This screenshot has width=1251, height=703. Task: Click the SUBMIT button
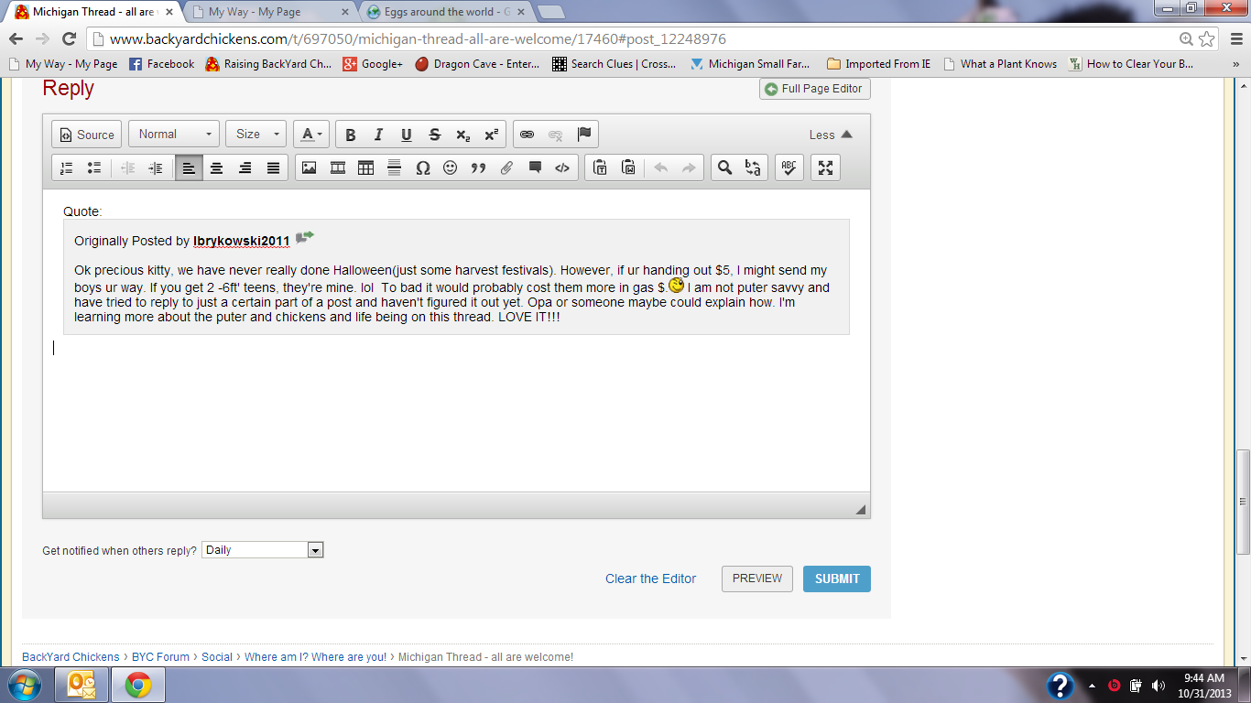click(x=836, y=579)
